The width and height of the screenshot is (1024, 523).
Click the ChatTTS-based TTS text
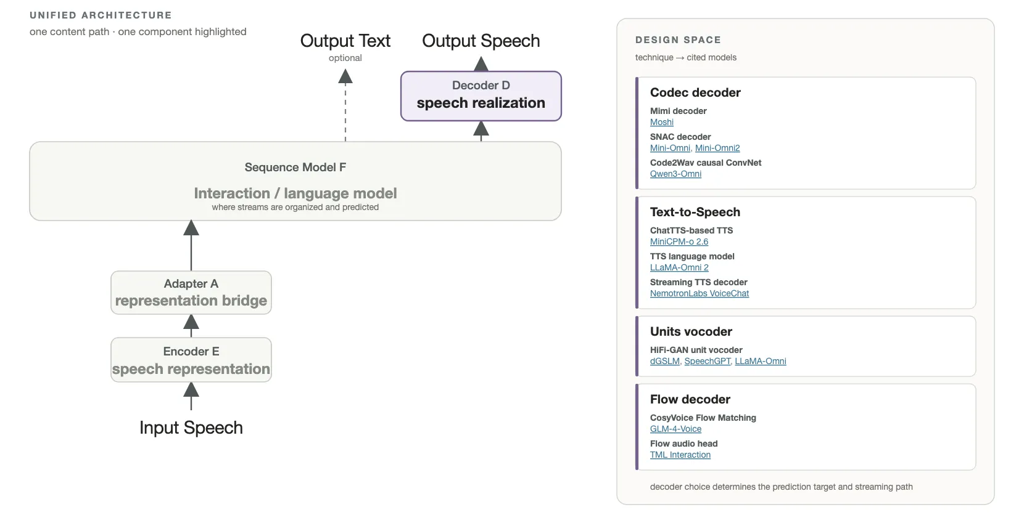click(692, 230)
